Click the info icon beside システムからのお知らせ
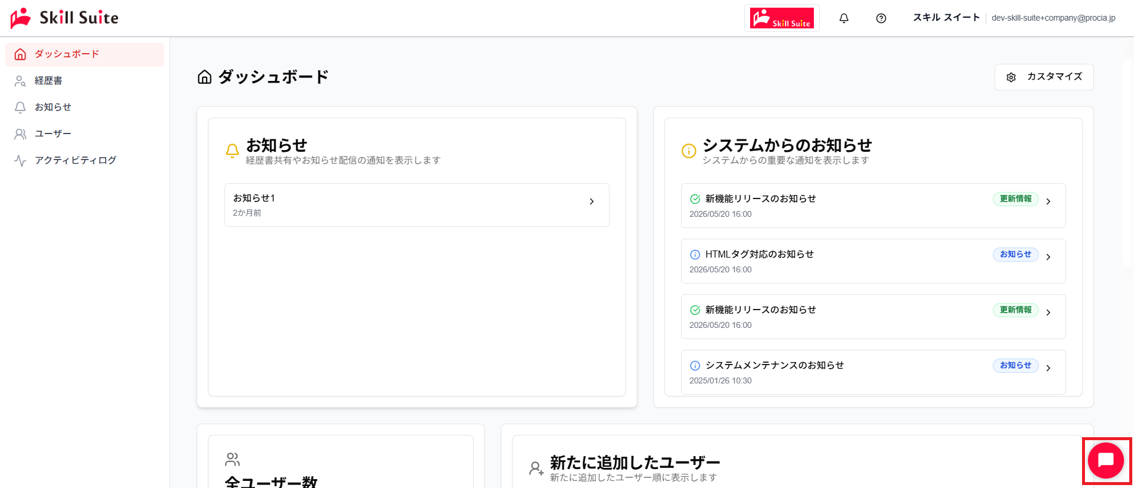 pyautogui.click(x=689, y=151)
